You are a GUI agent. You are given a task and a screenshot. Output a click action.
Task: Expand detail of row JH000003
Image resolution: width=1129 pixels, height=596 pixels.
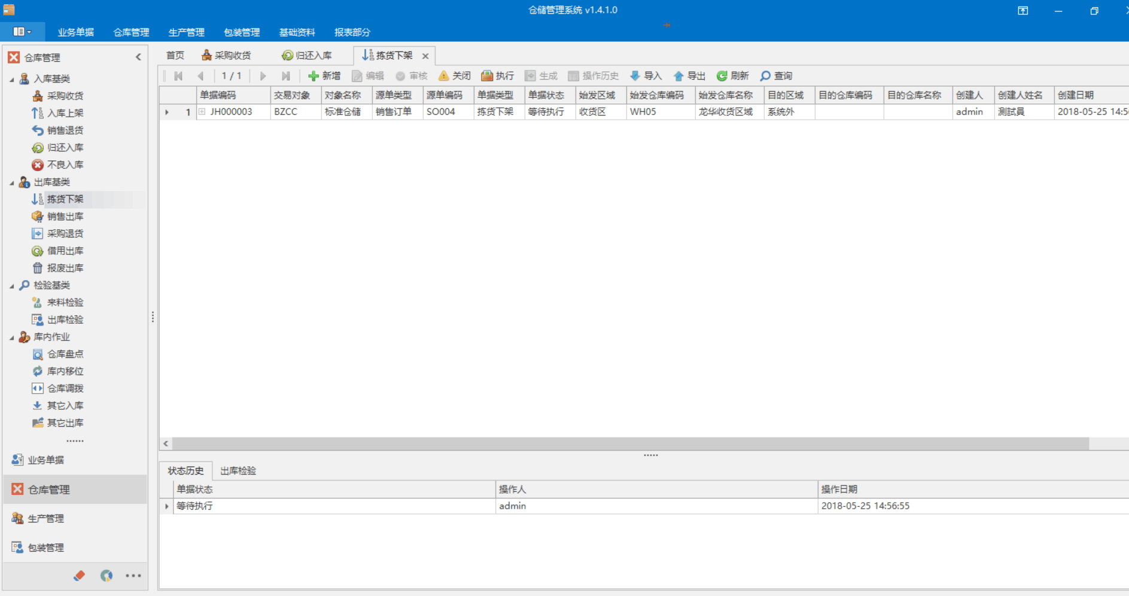[x=202, y=112]
